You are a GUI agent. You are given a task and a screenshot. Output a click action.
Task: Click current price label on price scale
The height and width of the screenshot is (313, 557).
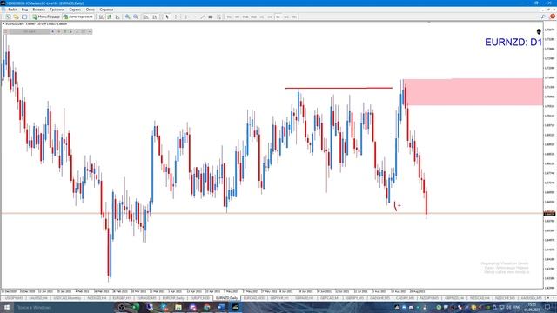pyautogui.click(x=549, y=214)
